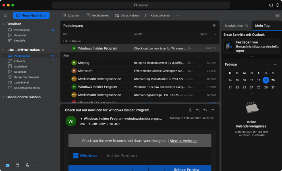
Task: Delete message with Löschen
Action: 71,15
